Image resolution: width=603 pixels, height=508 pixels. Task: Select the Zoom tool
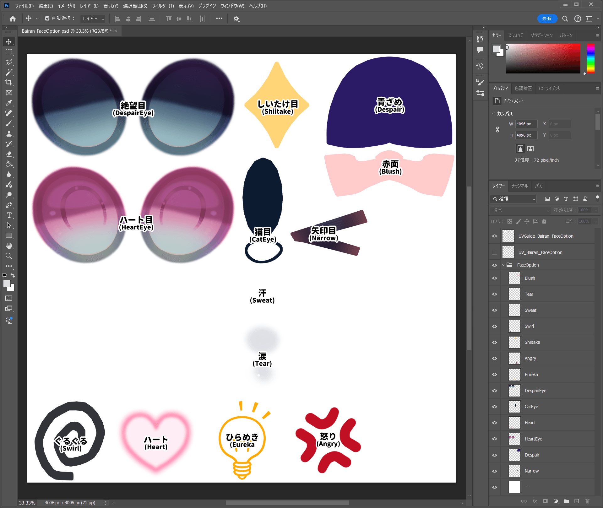click(9, 256)
